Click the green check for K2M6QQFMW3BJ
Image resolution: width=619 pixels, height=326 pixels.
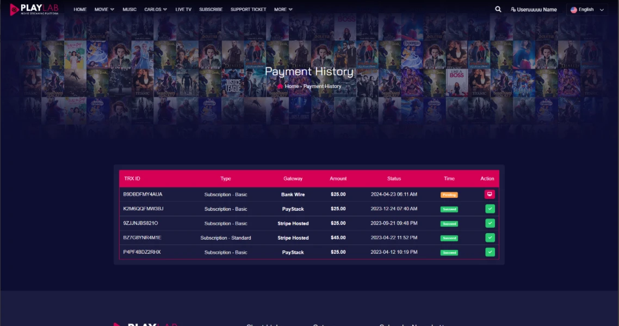tap(490, 209)
